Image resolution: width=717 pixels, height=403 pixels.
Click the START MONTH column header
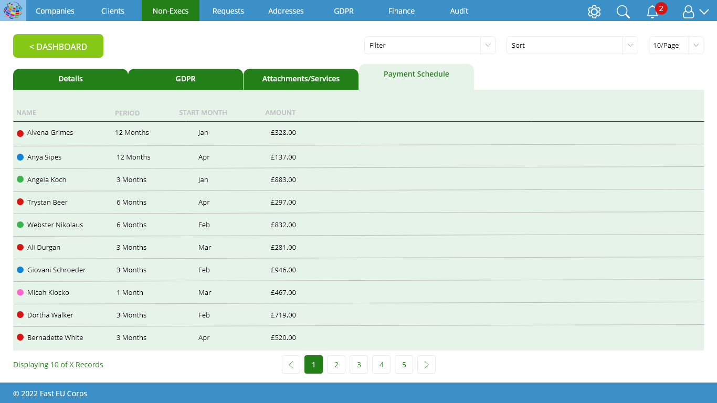(x=203, y=113)
